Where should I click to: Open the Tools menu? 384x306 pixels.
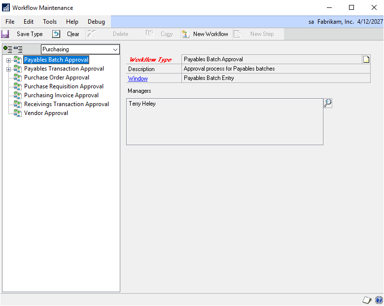(50, 22)
